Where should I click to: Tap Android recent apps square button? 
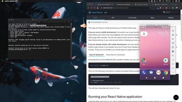(x=163, y=78)
